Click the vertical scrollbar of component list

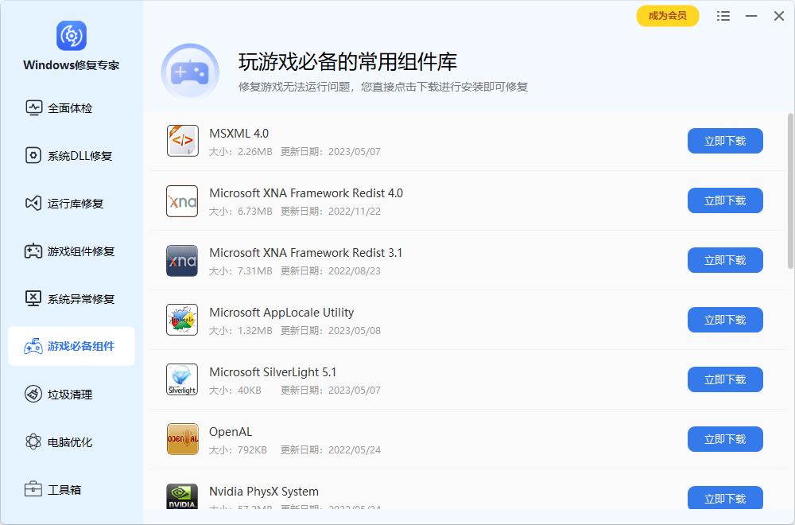[790, 191]
